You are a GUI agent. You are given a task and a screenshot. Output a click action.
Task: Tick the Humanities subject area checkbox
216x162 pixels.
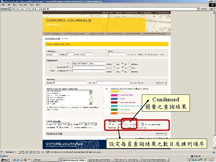pos(118,95)
